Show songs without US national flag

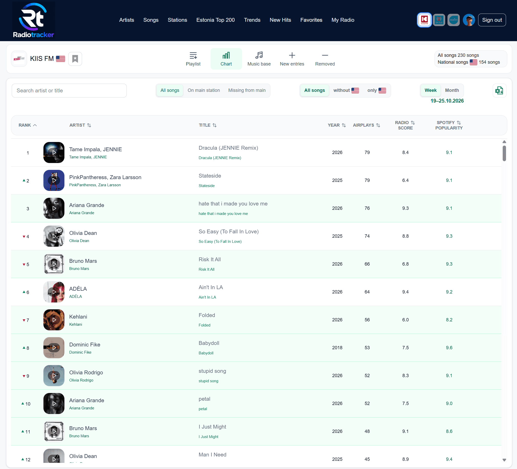[346, 90]
